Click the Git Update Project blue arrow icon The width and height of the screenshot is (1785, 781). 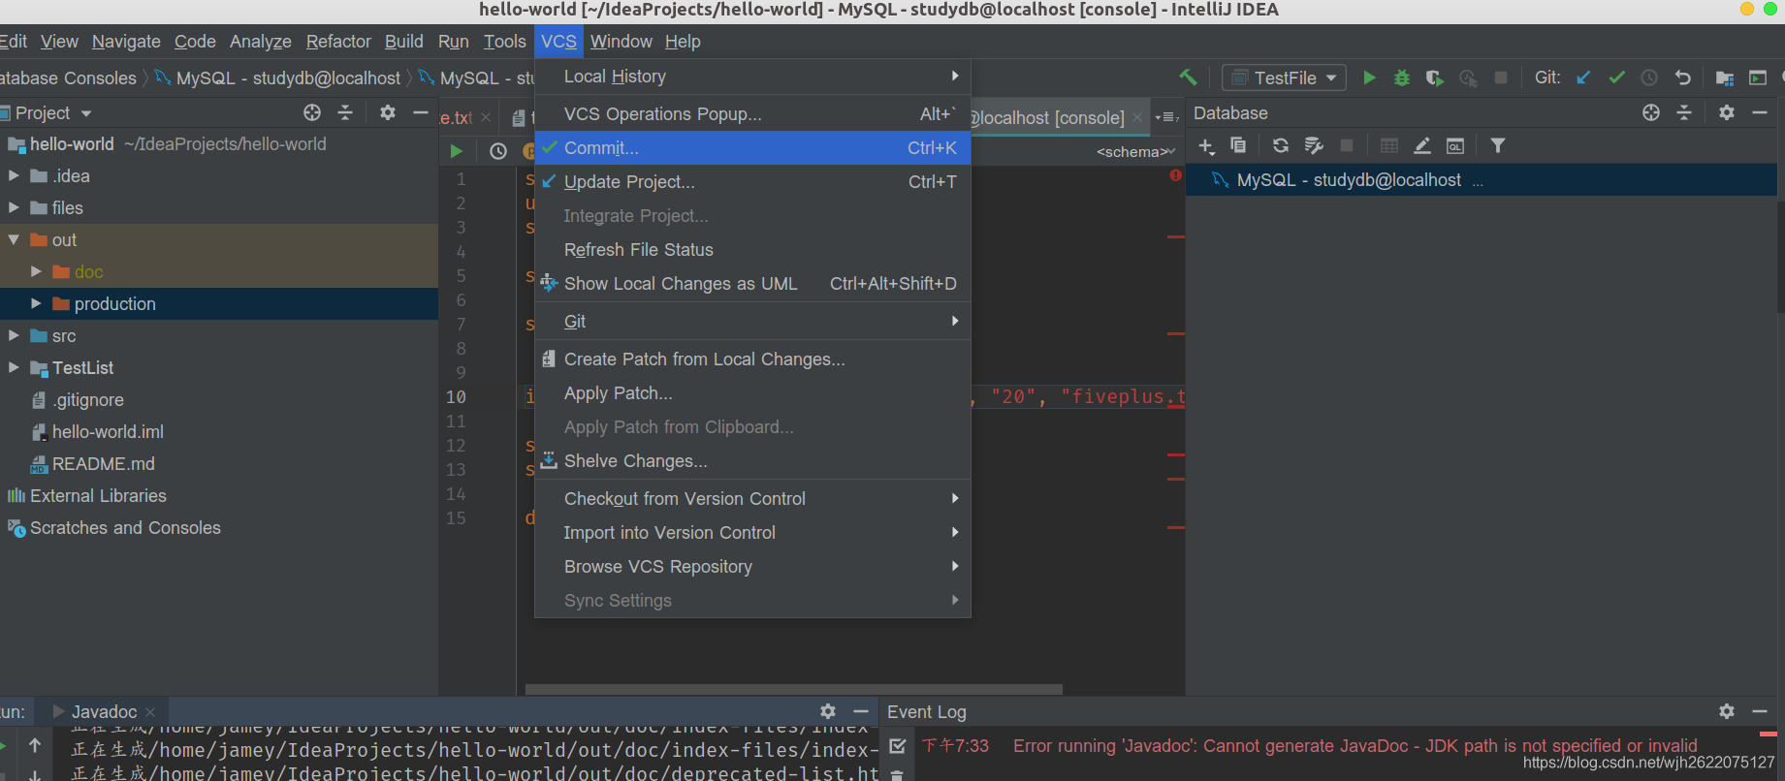point(1583,78)
